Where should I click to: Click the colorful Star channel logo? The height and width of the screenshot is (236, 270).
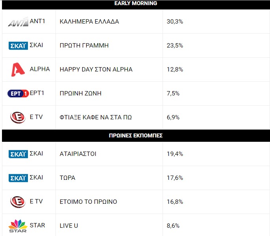pos(18,226)
